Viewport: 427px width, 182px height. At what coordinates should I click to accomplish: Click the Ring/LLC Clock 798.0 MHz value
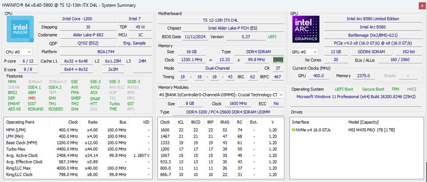[69, 174]
